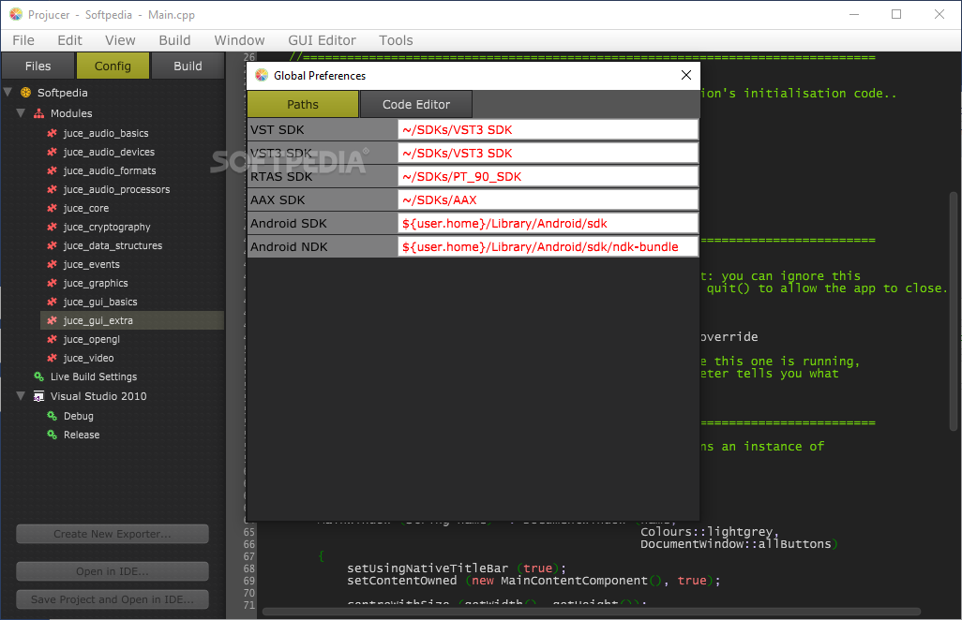Edit the Android NDK path field

pos(548,246)
